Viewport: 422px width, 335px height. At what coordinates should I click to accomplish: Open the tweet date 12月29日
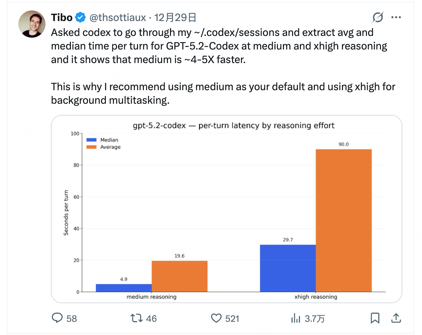point(175,18)
